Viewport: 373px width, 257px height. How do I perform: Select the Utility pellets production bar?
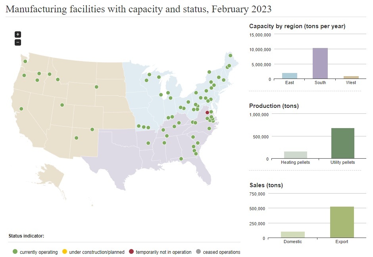pos(342,143)
